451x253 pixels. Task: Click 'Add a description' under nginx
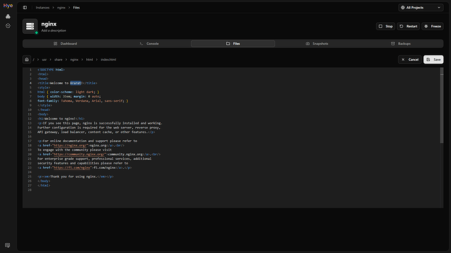[x=54, y=31]
